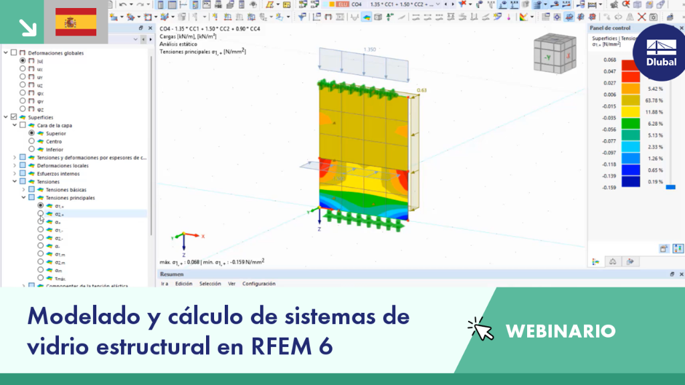
Task: Expand the Tensiones básicas node
Action: (23, 189)
